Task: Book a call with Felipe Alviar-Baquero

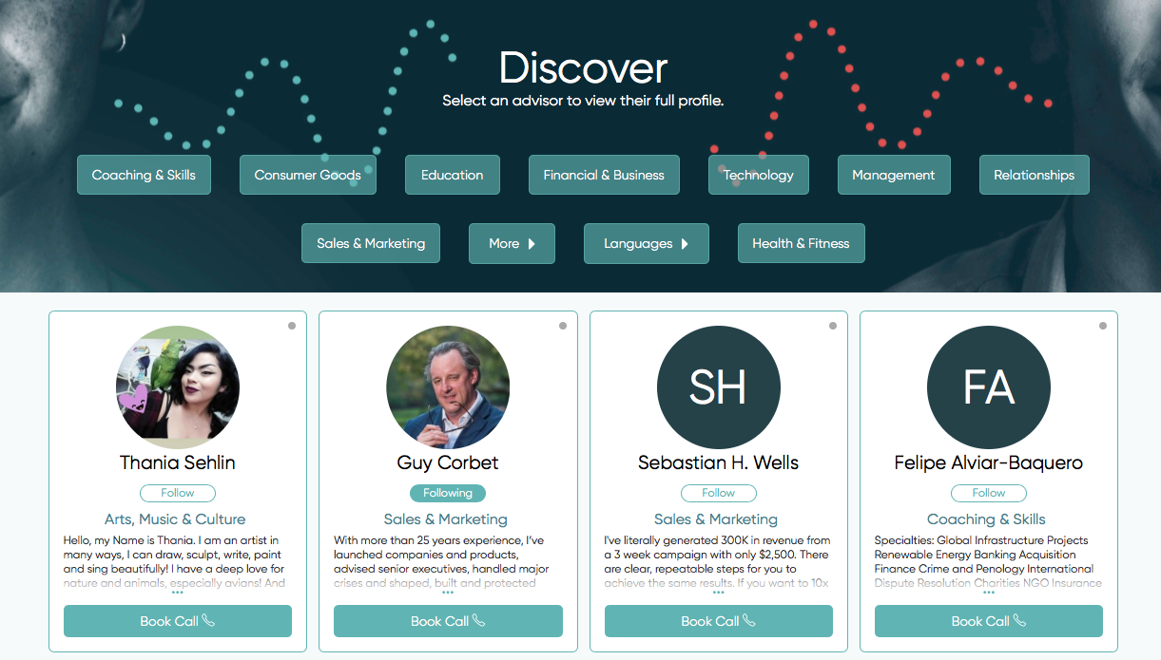Action: point(988,621)
